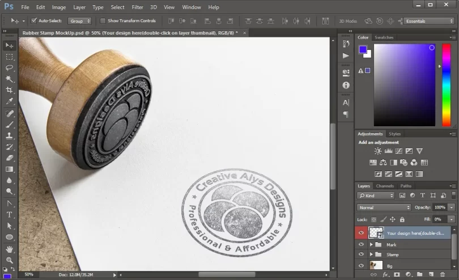Screen dimensions: 459x280
Task: Select the Spot Healing Brush tool
Action: point(10,113)
